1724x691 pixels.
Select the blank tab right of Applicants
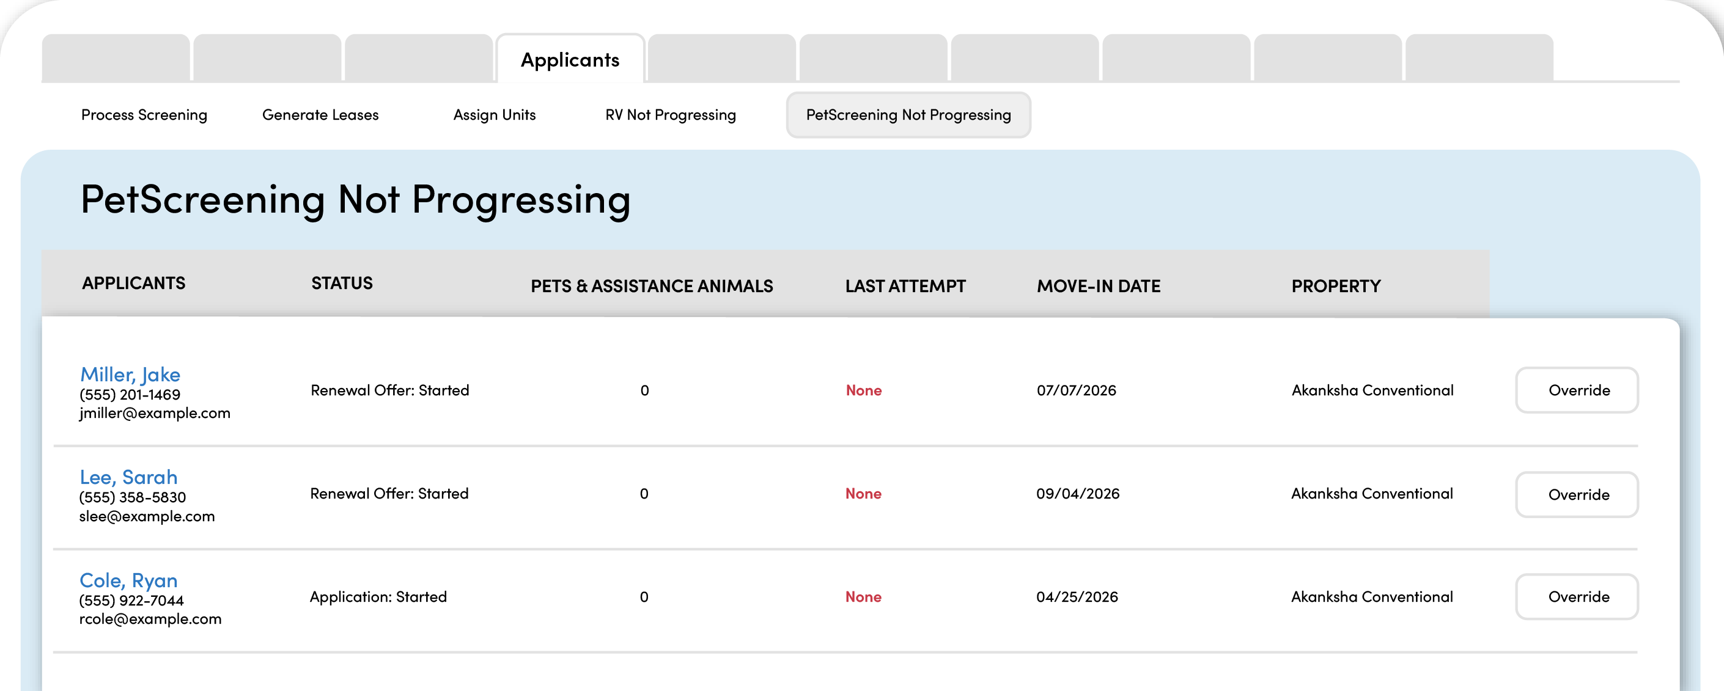pos(721,58)
